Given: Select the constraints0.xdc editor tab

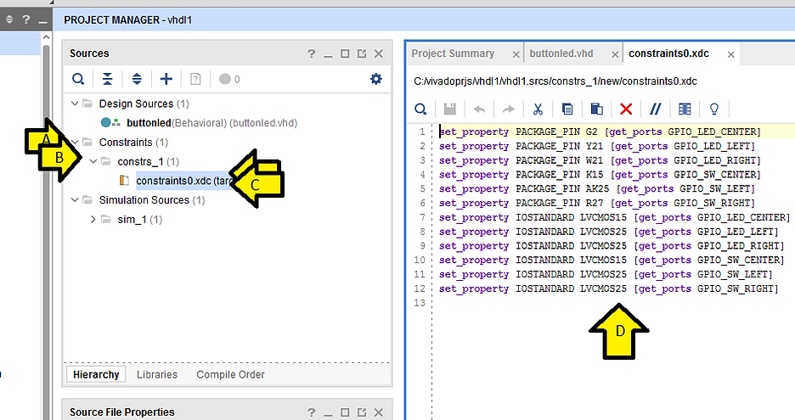Looking at the screenshot, I should pos(668,53).
